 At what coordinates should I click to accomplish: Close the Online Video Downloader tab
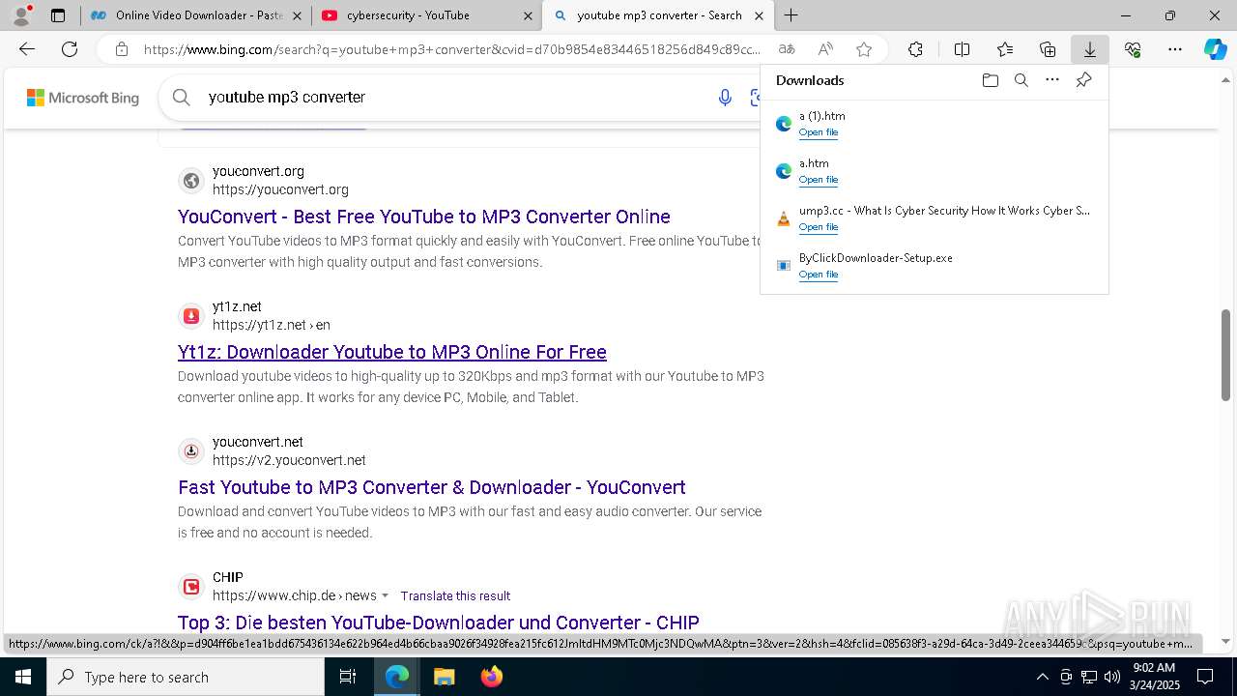[x=297, y=15]
